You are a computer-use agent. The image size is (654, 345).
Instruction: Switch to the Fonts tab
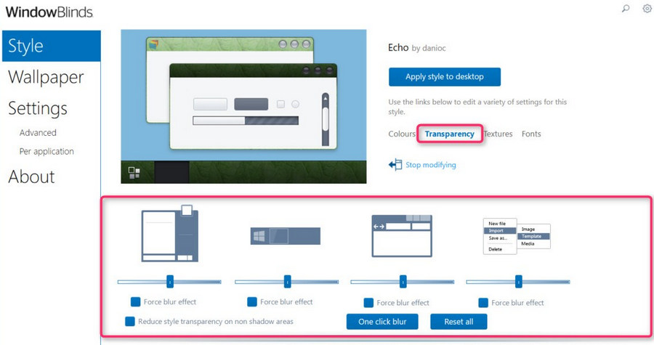[531, 134]
